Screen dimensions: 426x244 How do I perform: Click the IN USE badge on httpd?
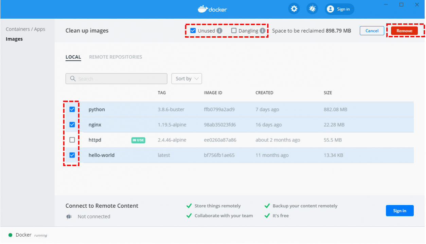[x=138, y=140]
